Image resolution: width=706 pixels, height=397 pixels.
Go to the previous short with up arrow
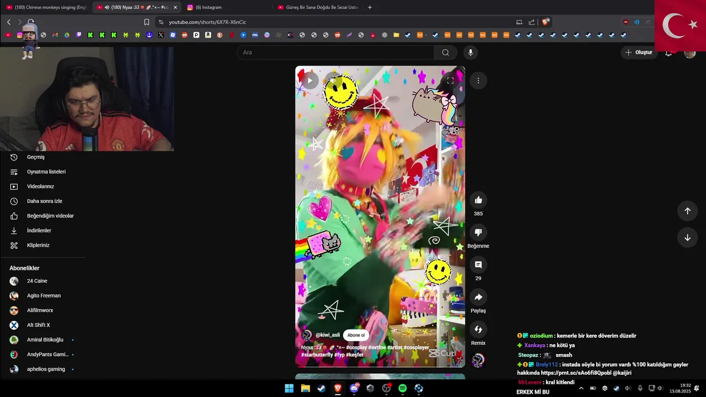coord(687,211)
